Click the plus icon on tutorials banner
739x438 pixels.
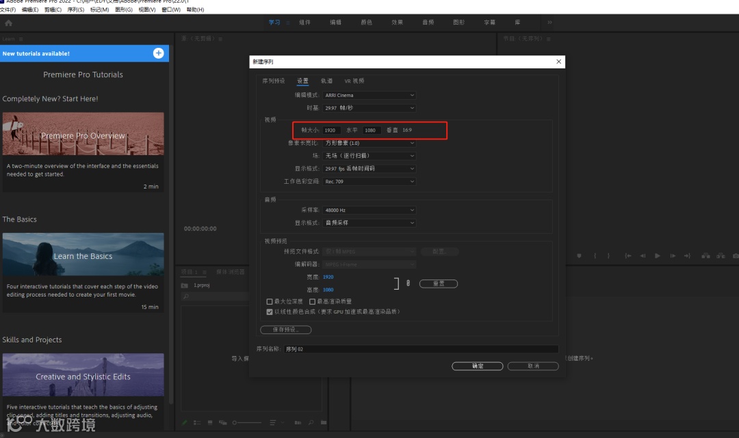tap(158, 53)
